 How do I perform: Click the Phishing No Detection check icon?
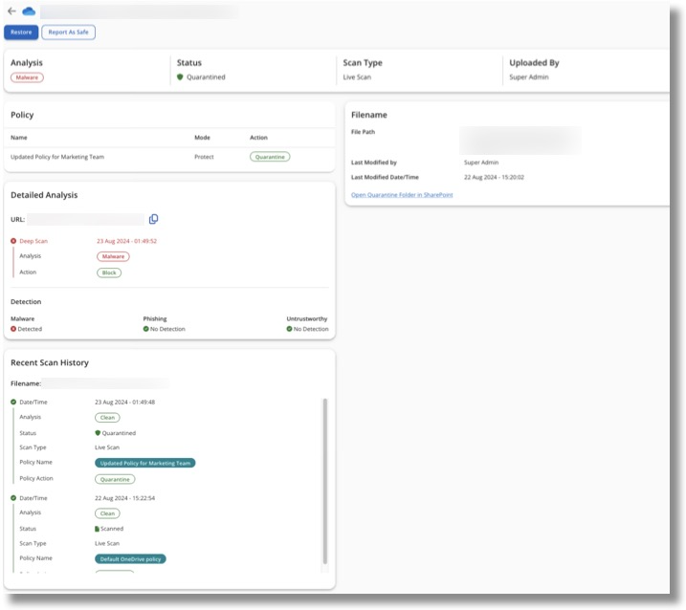(146, 329)
